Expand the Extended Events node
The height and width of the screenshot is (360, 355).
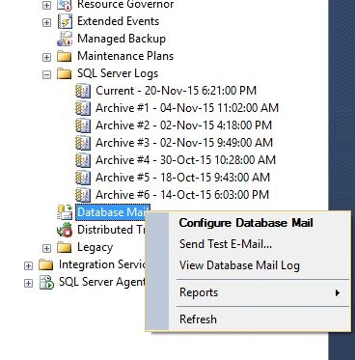click(46, 22)
